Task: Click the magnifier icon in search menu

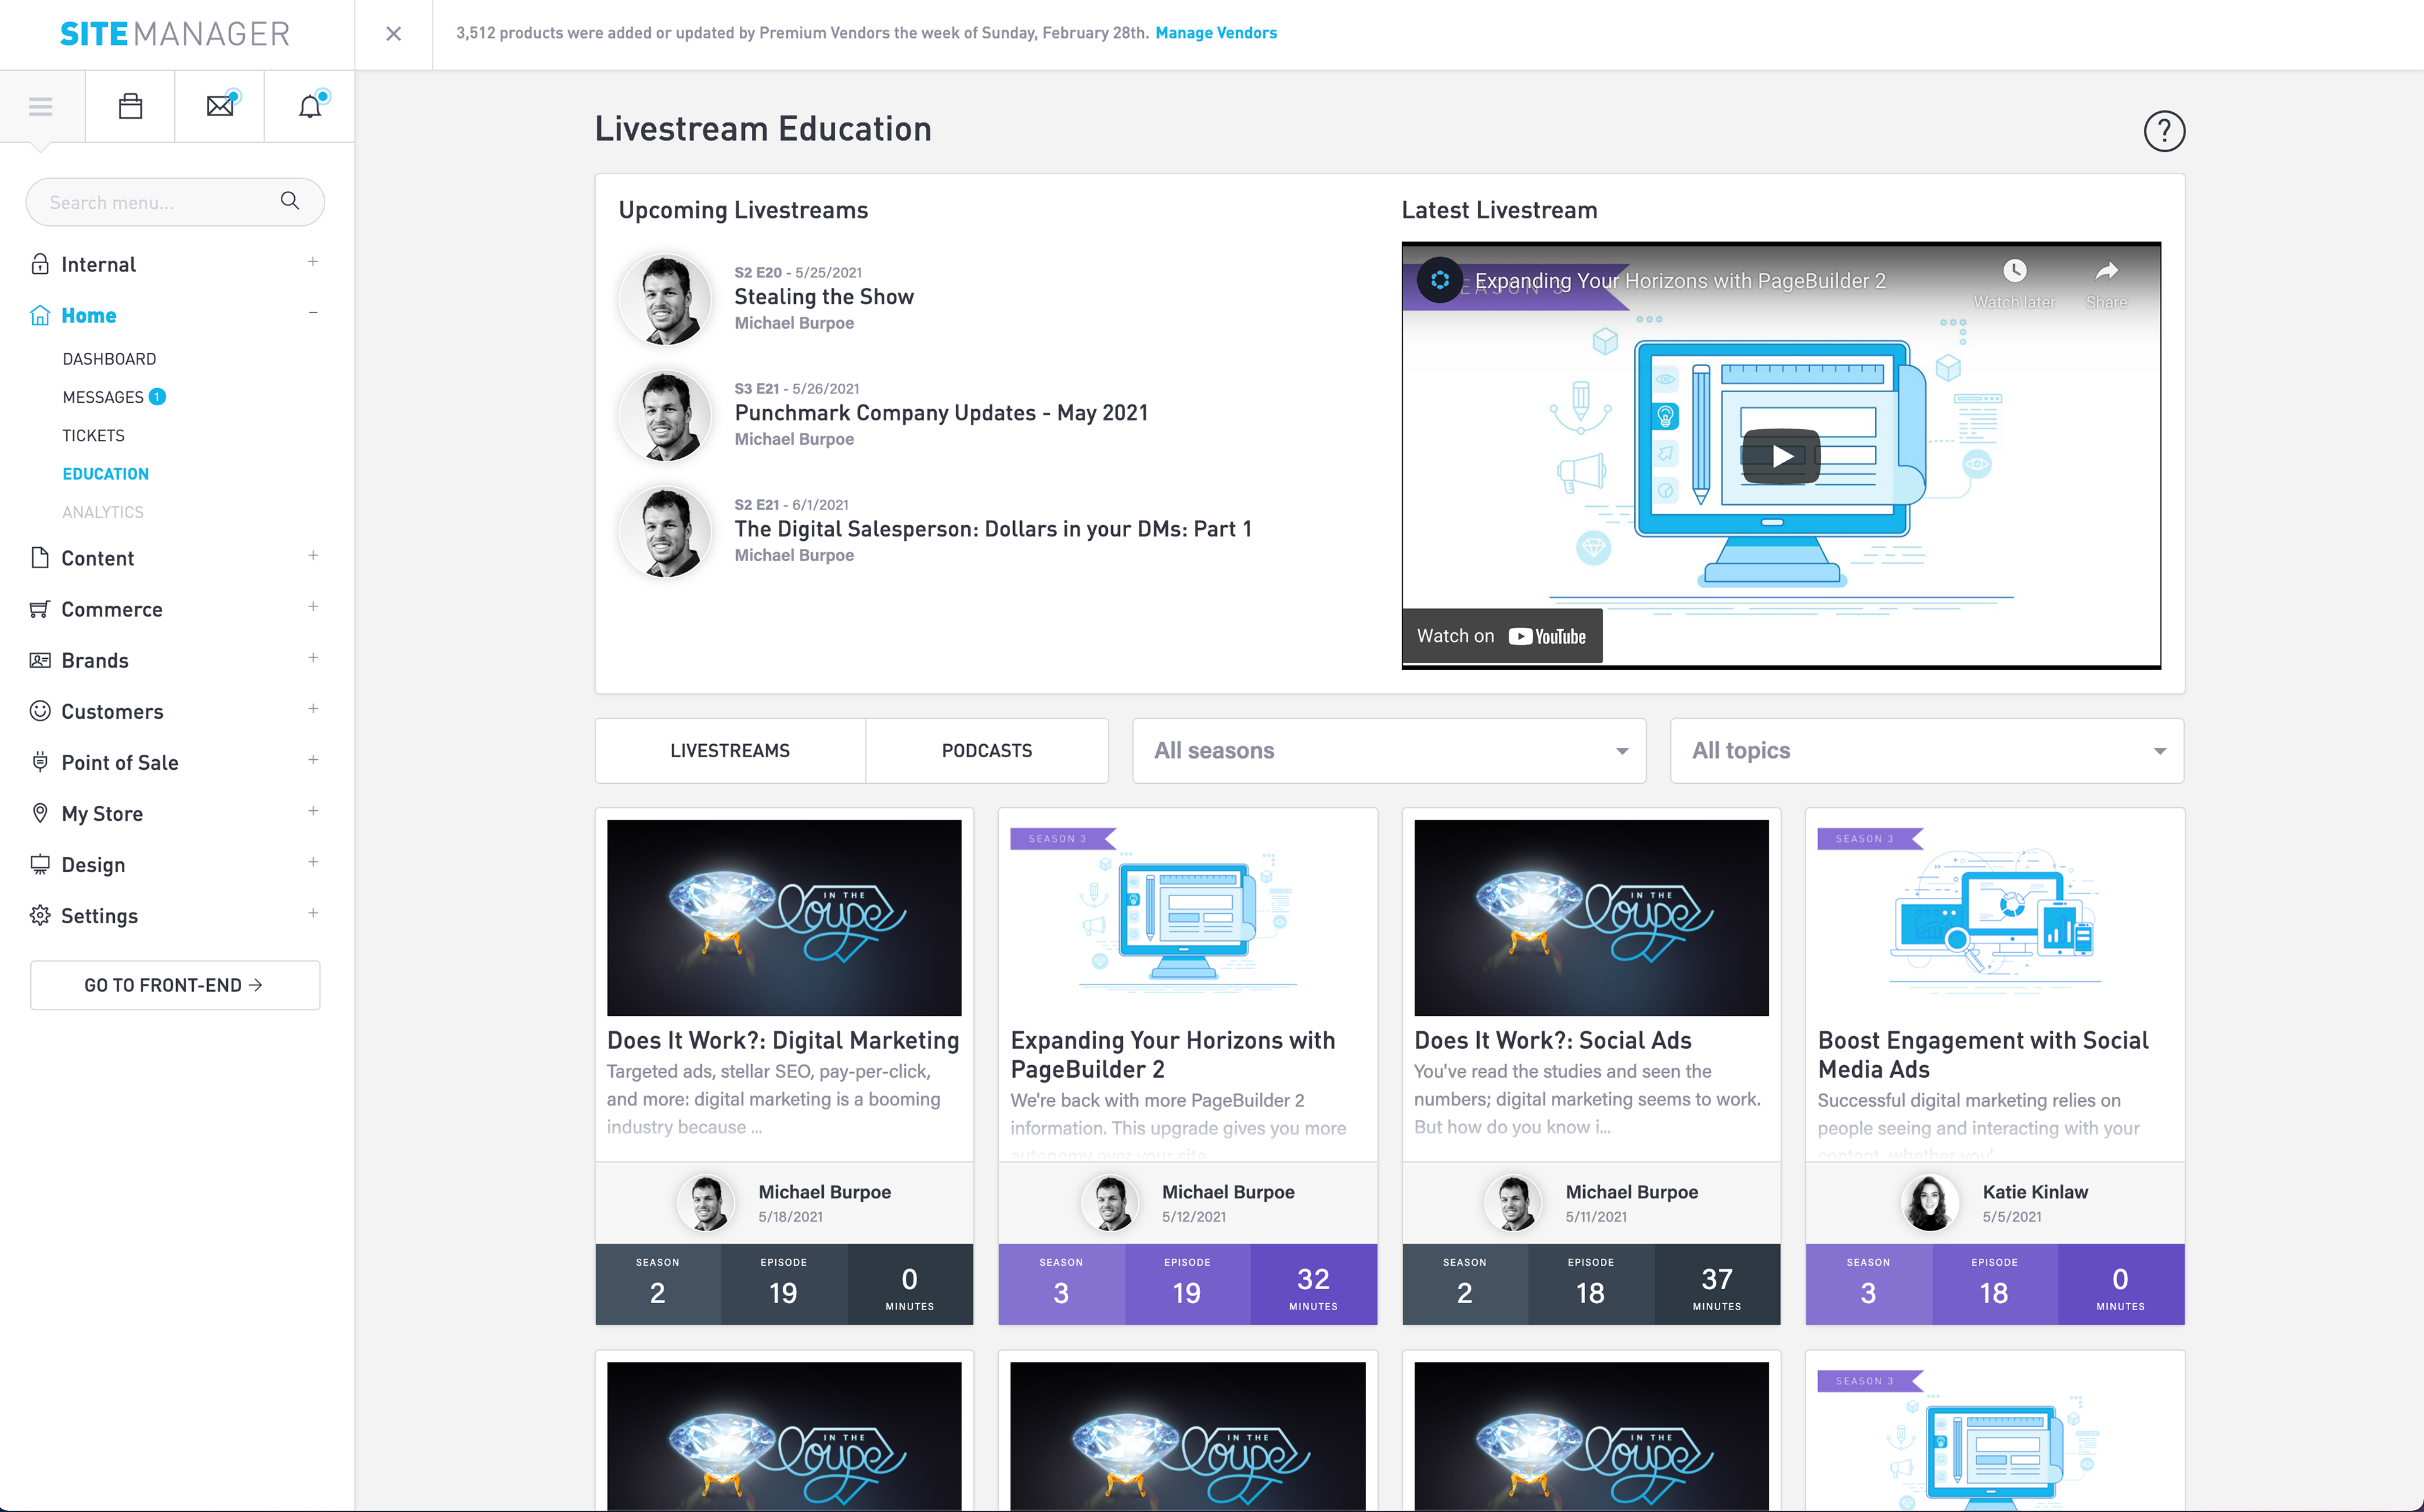Action: pos(290,201)
